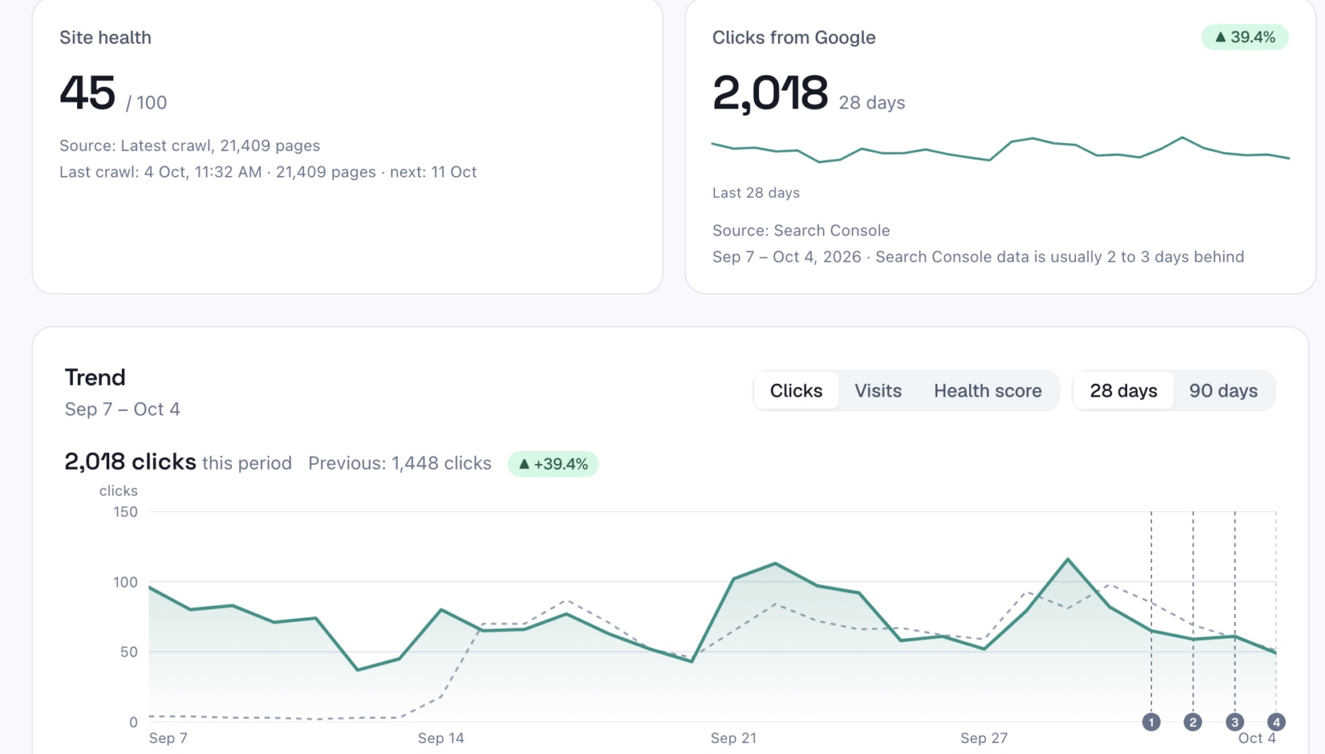Click the 'Sep 27' x-axis label
This screenshot has width=1325, height=754.
[x=984, y=738]
